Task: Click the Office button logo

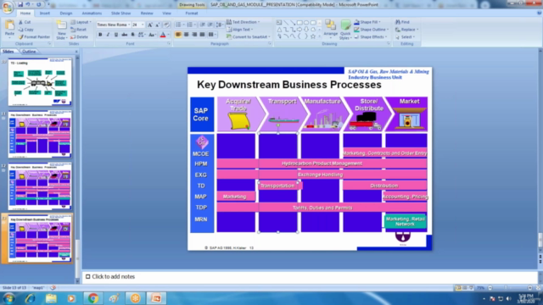Action: click(x=8, y=7)
